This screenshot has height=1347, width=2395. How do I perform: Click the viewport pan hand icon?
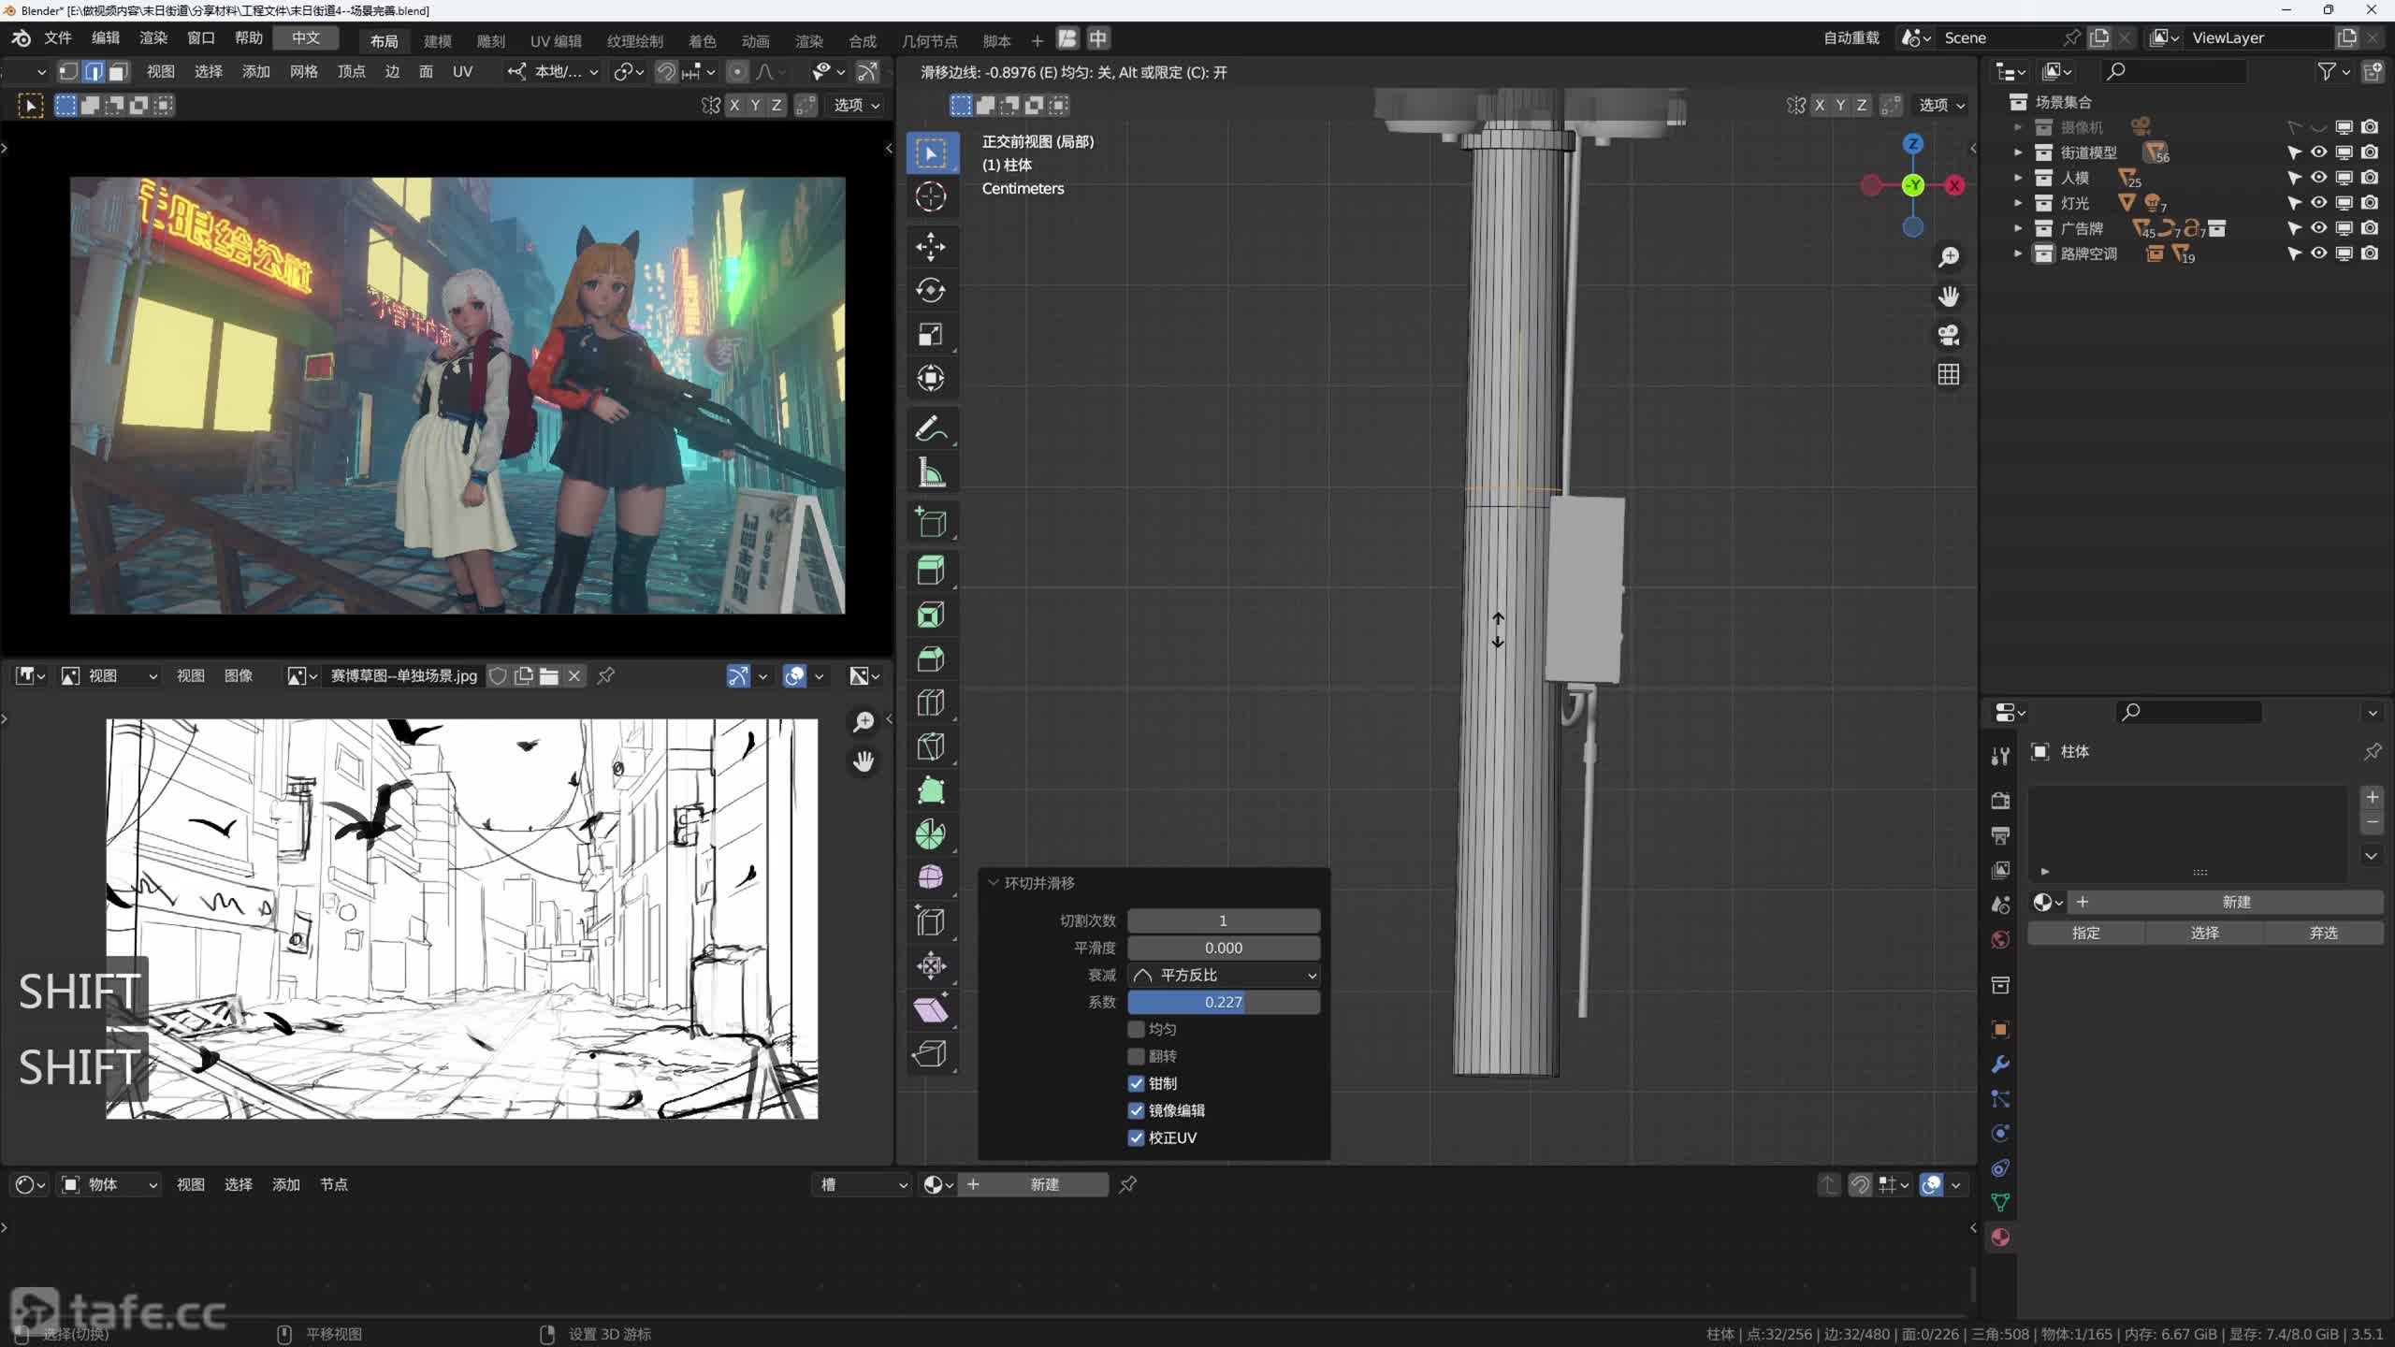[x=1949, y=297]
